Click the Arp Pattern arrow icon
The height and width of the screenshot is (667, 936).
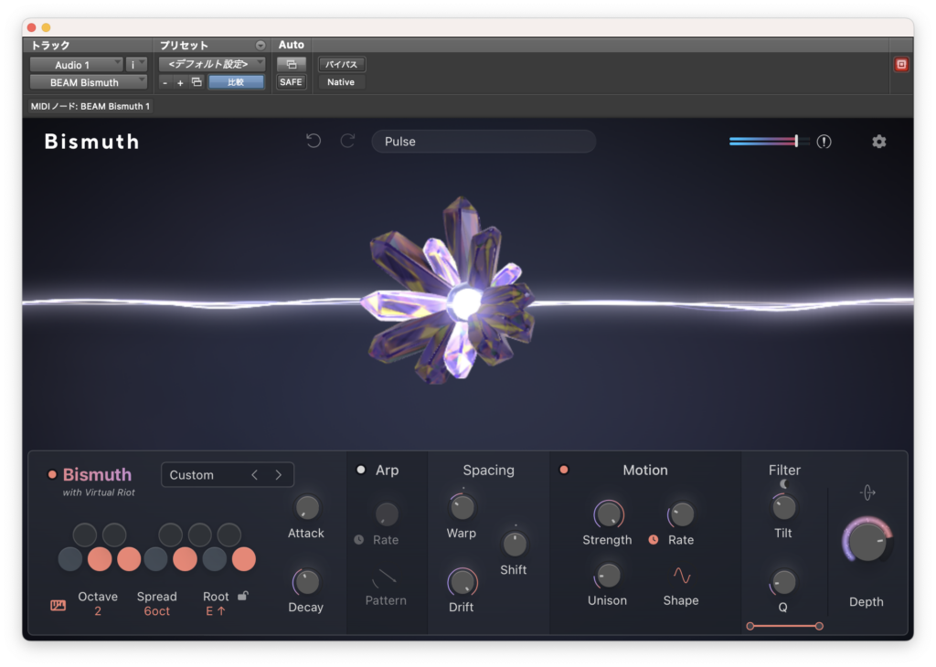pos(386,577)
